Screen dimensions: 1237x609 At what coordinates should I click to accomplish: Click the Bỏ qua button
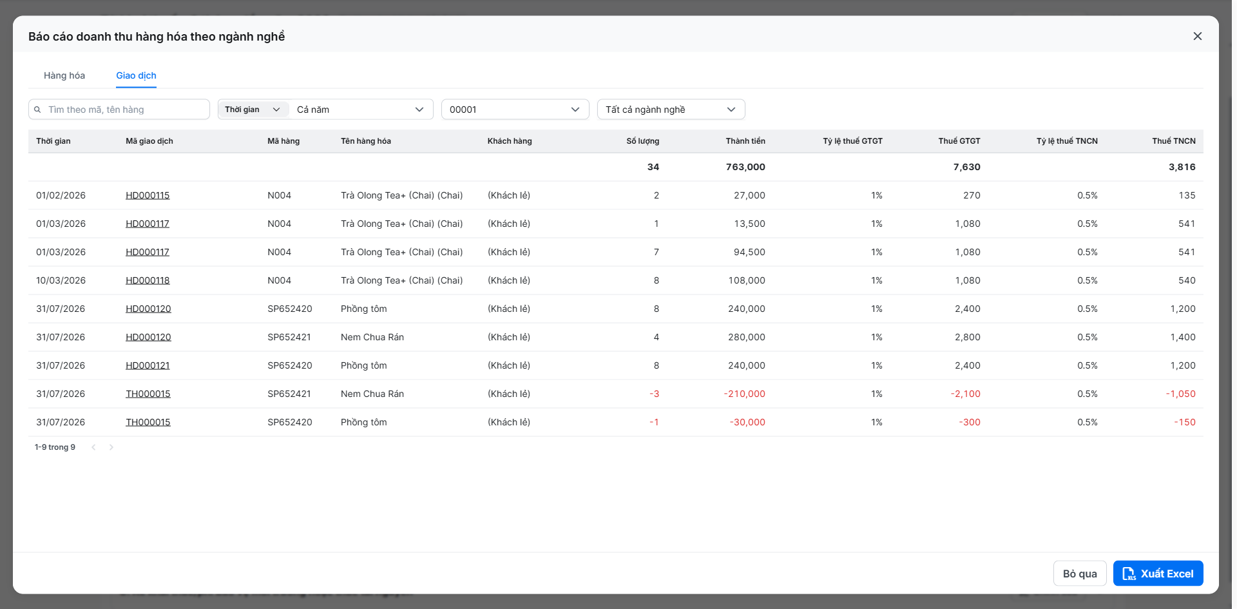point(1080,574)
